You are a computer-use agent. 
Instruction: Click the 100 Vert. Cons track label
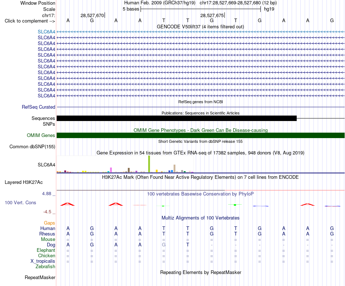20,202
